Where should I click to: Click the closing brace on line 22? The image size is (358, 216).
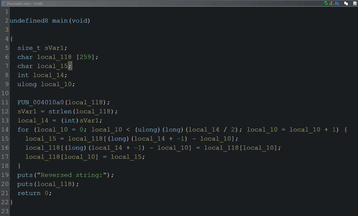pyautogui.click(x=11, y=202)
